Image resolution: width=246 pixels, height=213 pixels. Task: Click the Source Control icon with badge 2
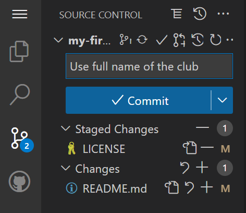point(22,139)
